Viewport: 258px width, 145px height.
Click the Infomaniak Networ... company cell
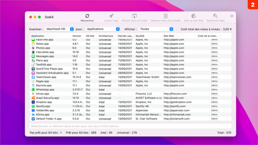(x=148, y=114)
